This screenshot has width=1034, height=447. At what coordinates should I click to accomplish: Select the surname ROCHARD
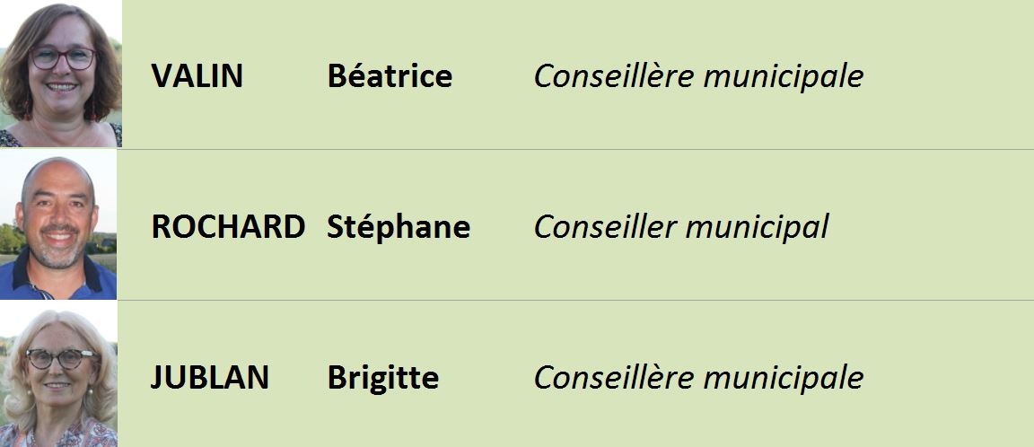(228, 227)
